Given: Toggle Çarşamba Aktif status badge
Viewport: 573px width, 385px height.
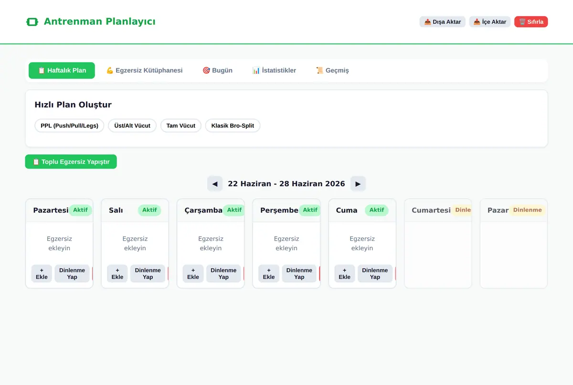Looking at the screenshot, I should (234, 210).
